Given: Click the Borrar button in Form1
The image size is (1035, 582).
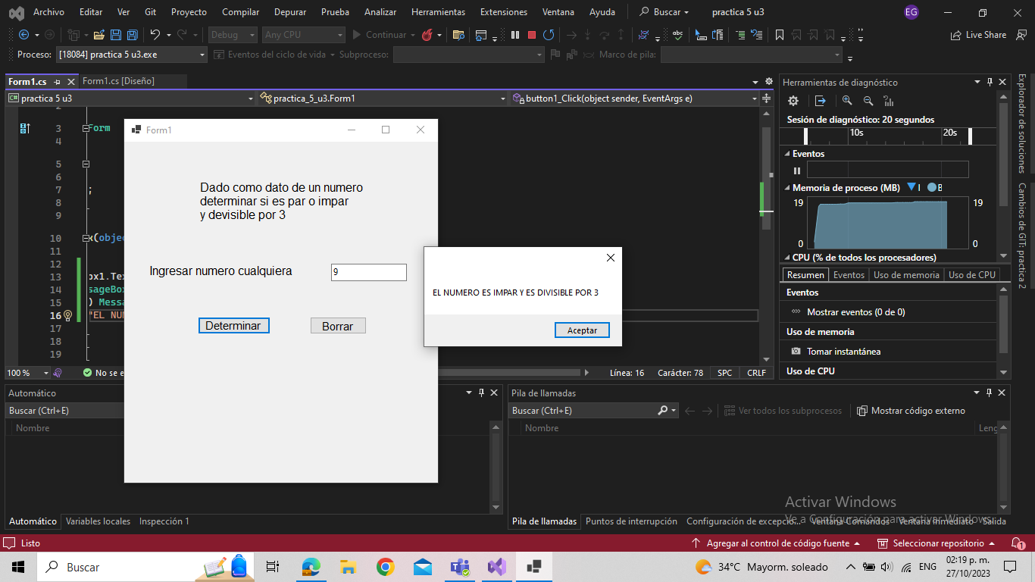Looking at the screenshot, I should (338, 326).
